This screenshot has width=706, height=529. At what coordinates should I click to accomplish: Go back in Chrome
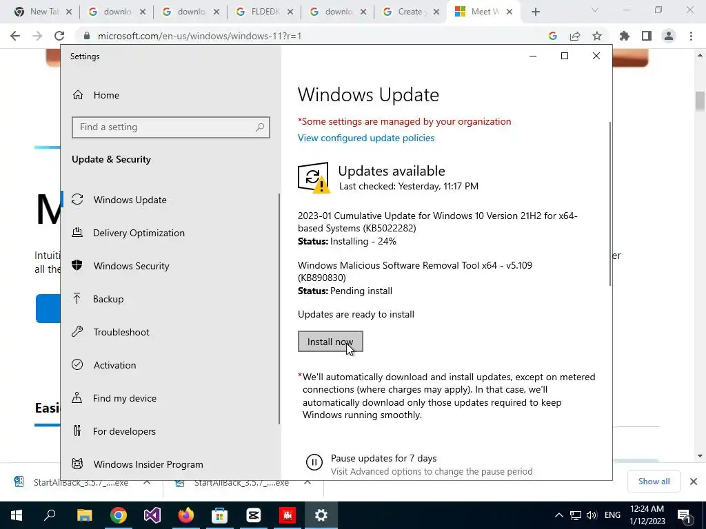15,36
